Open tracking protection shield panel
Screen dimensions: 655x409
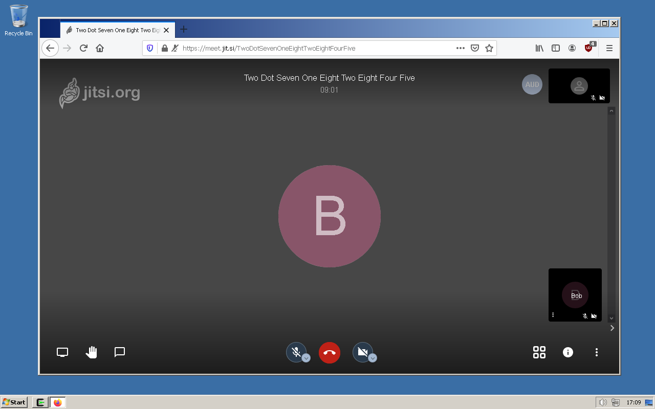pos(150,48)
